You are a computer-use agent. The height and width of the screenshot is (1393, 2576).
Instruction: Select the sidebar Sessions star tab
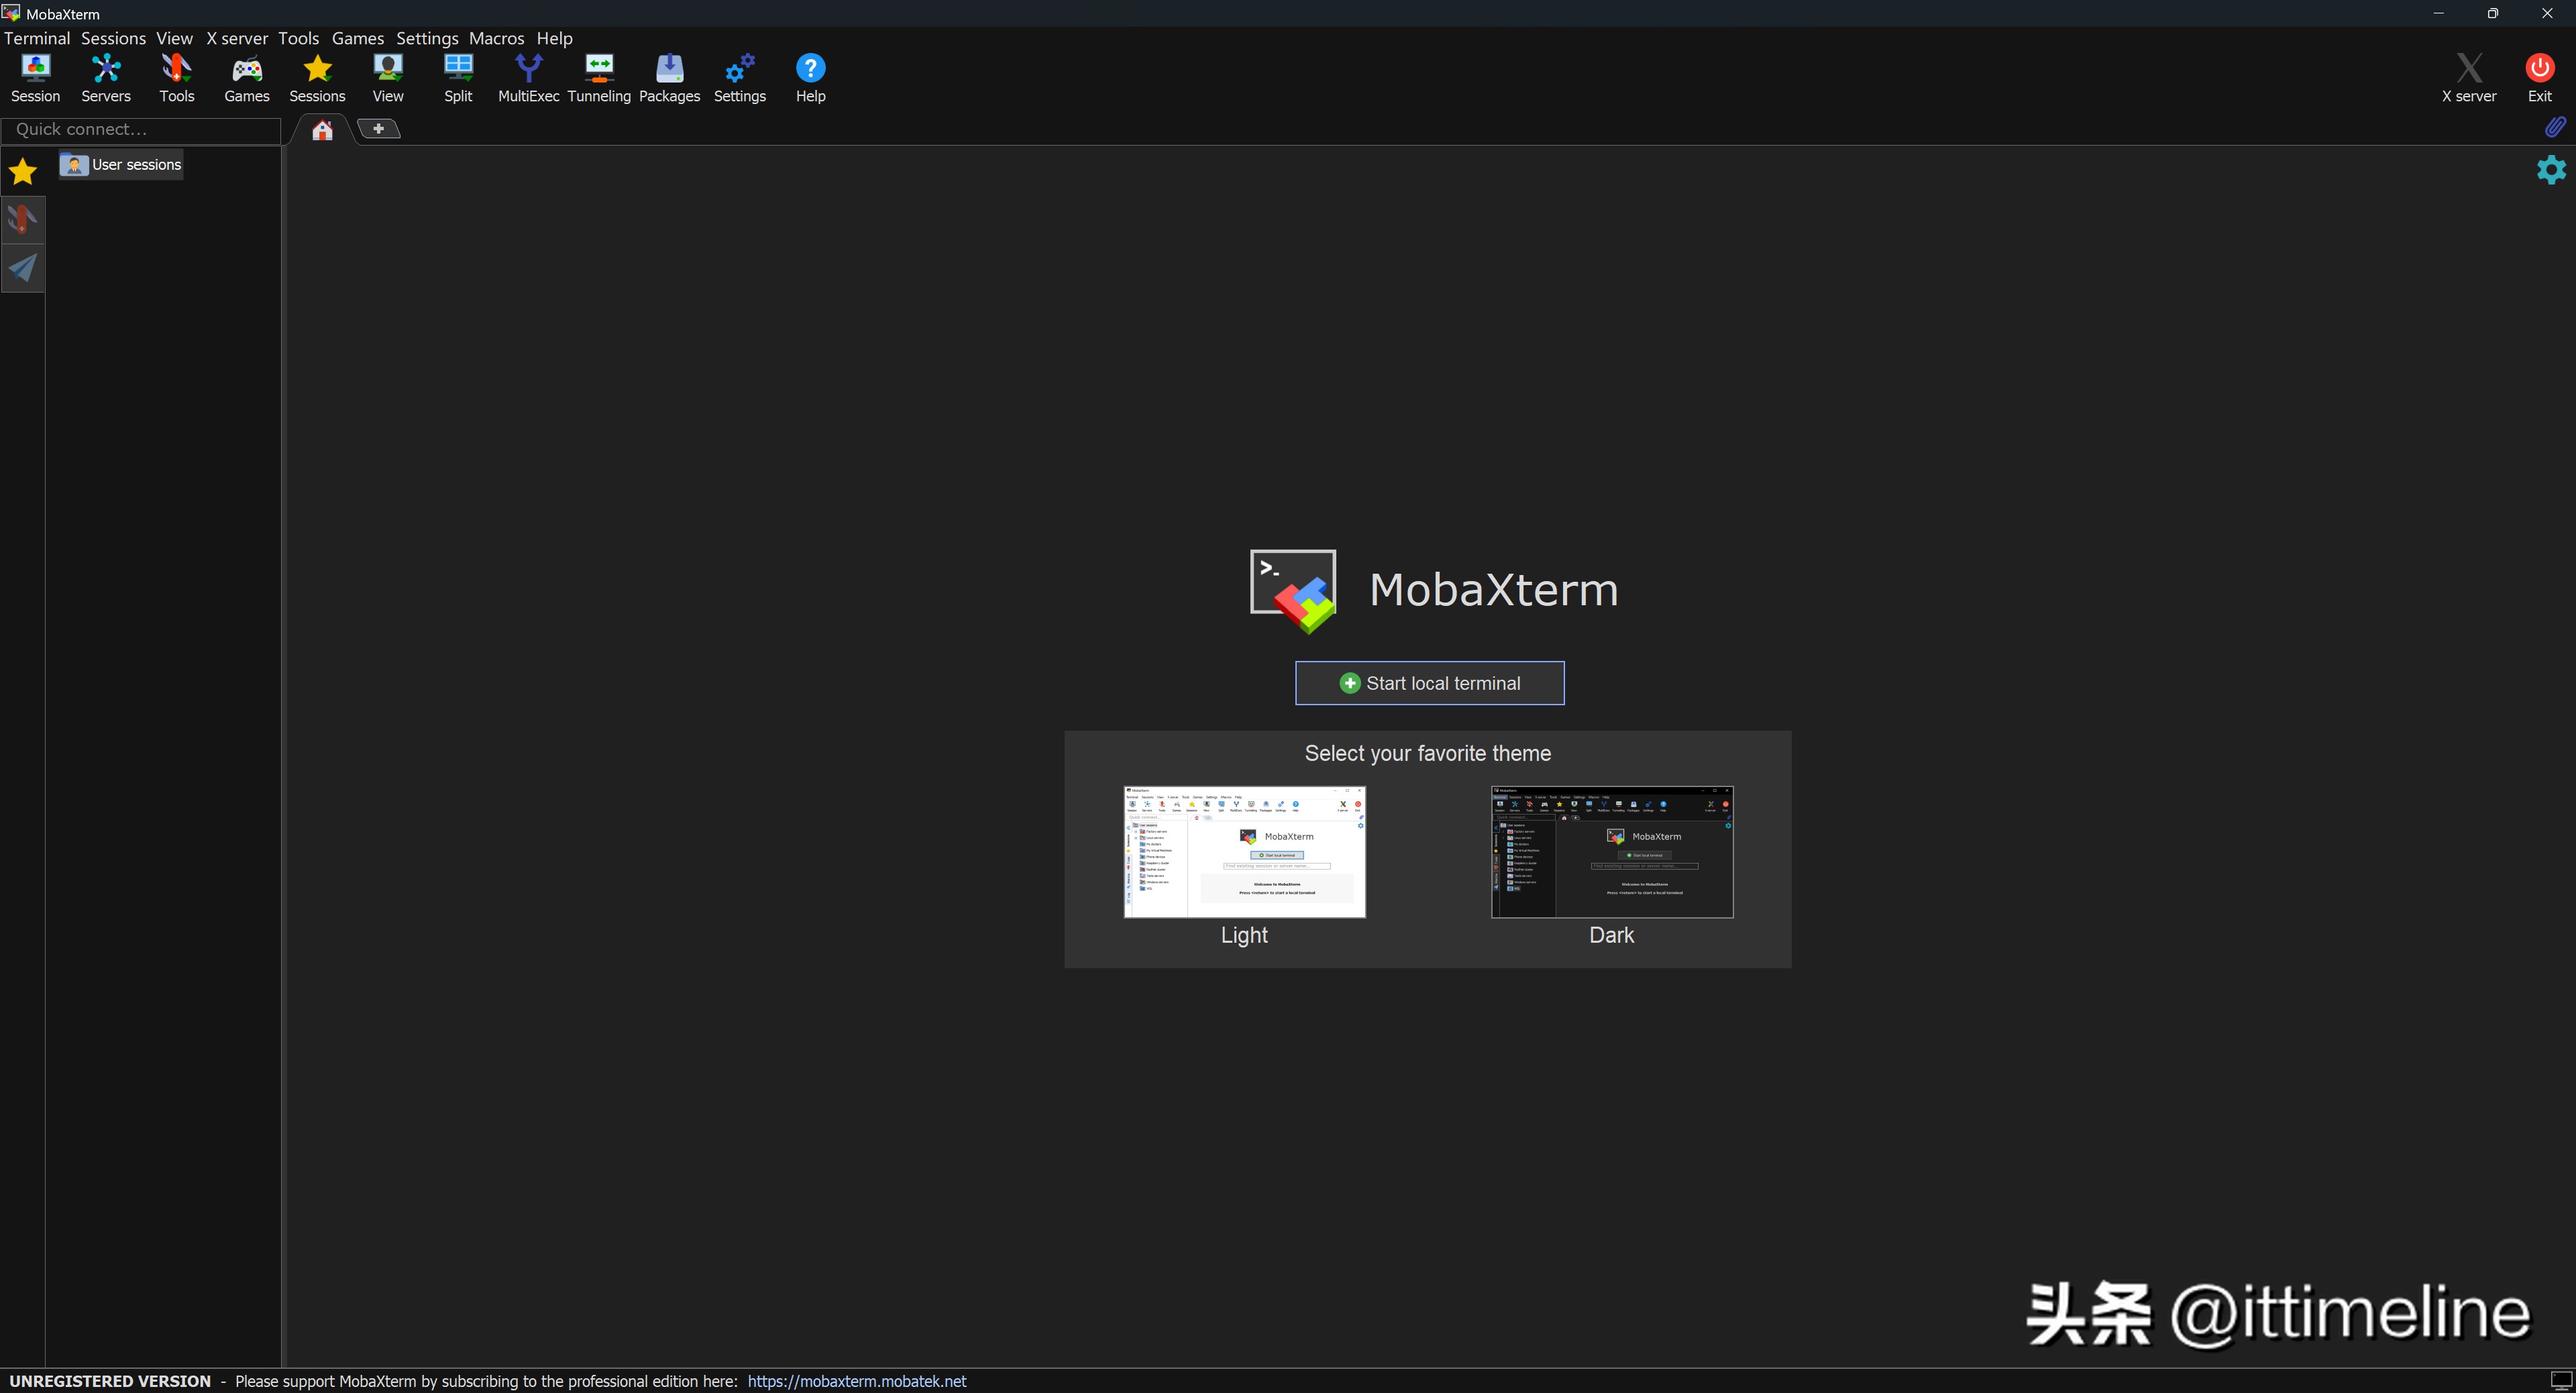pos(22,171)
